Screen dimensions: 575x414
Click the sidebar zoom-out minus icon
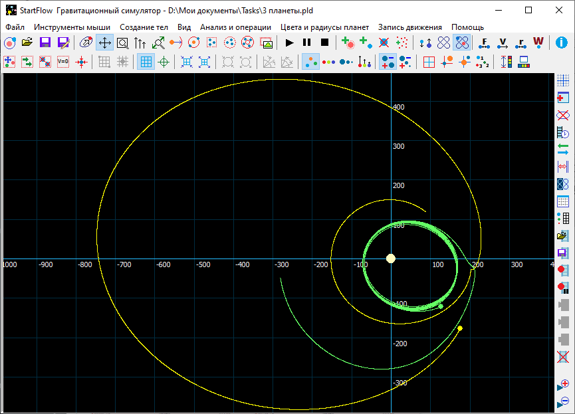point(563,402)
